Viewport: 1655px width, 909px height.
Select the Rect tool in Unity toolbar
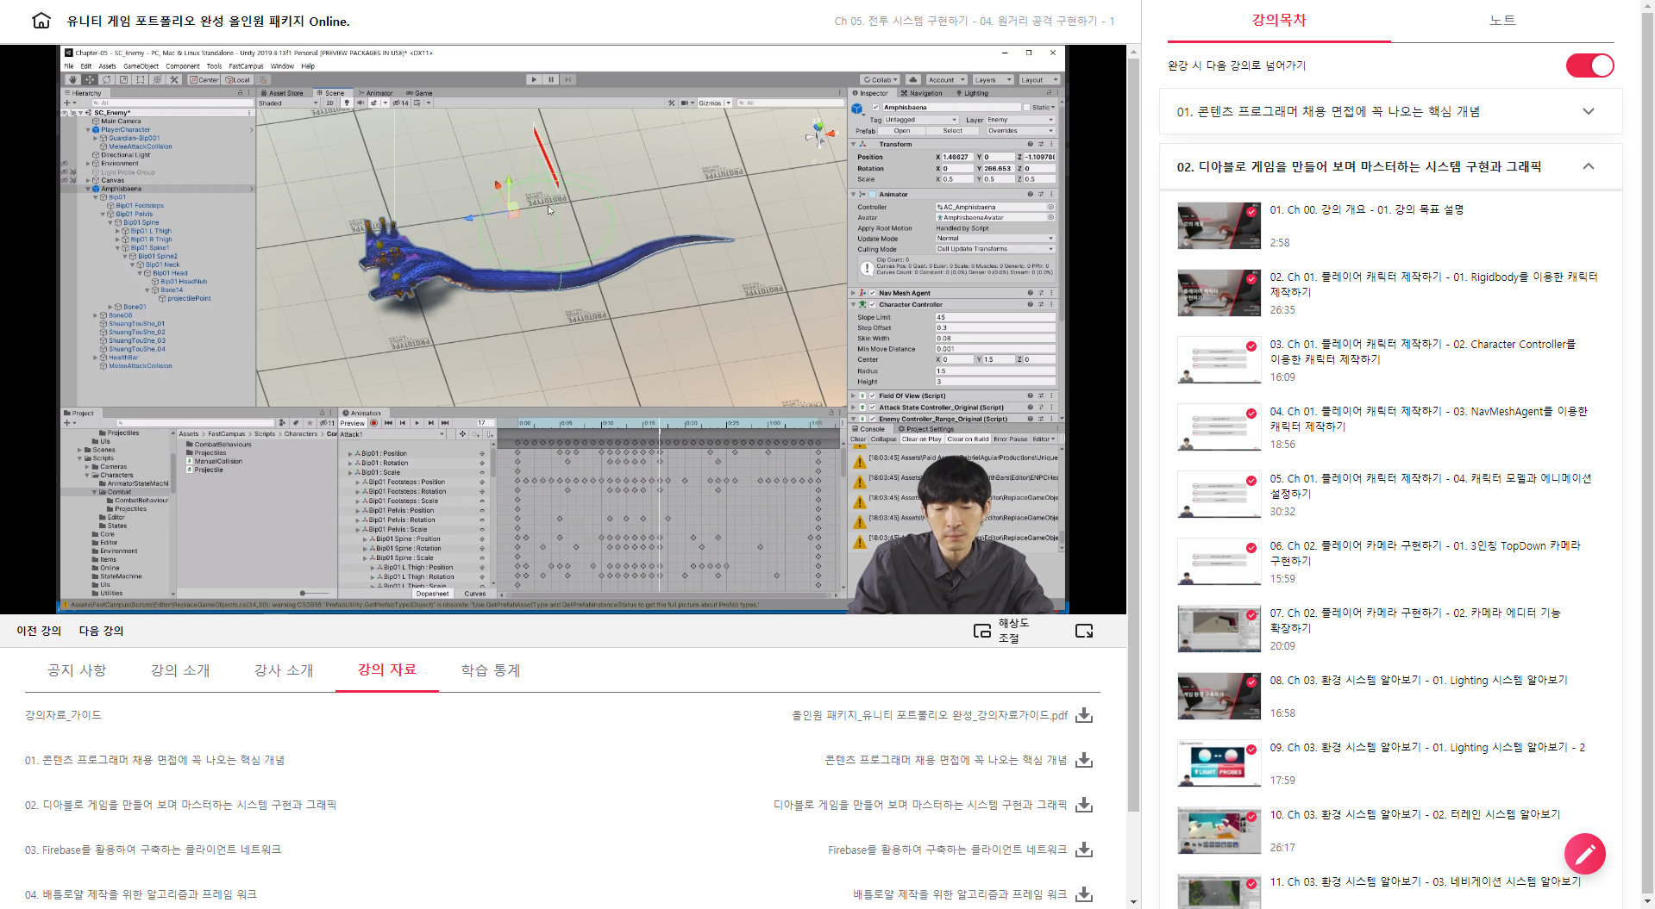click(141, 79)
